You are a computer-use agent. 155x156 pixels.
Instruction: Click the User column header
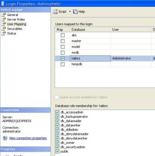[131, 30]
